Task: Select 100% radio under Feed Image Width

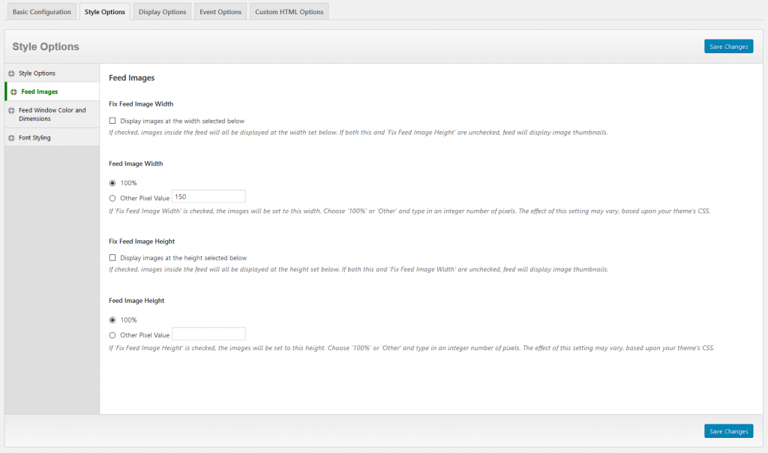Action: tap(112, 183)
